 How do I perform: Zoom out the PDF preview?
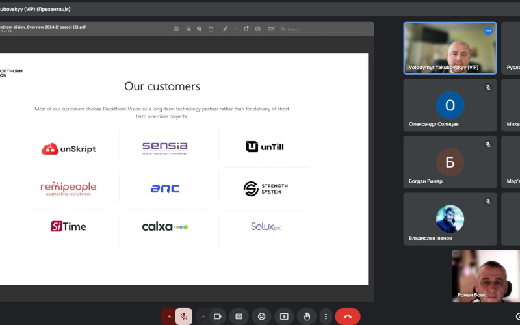188,29
